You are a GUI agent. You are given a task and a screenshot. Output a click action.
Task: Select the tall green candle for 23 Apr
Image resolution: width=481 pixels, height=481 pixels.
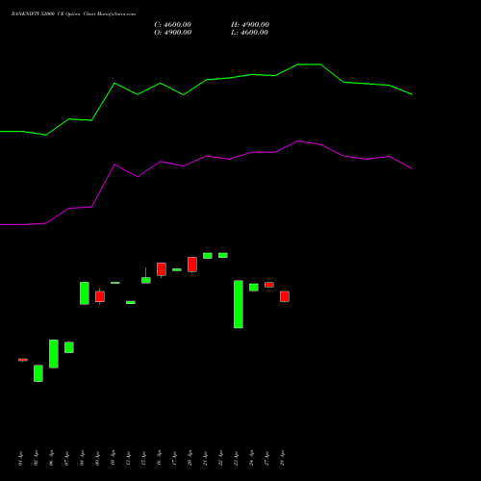tap(239, 304)
